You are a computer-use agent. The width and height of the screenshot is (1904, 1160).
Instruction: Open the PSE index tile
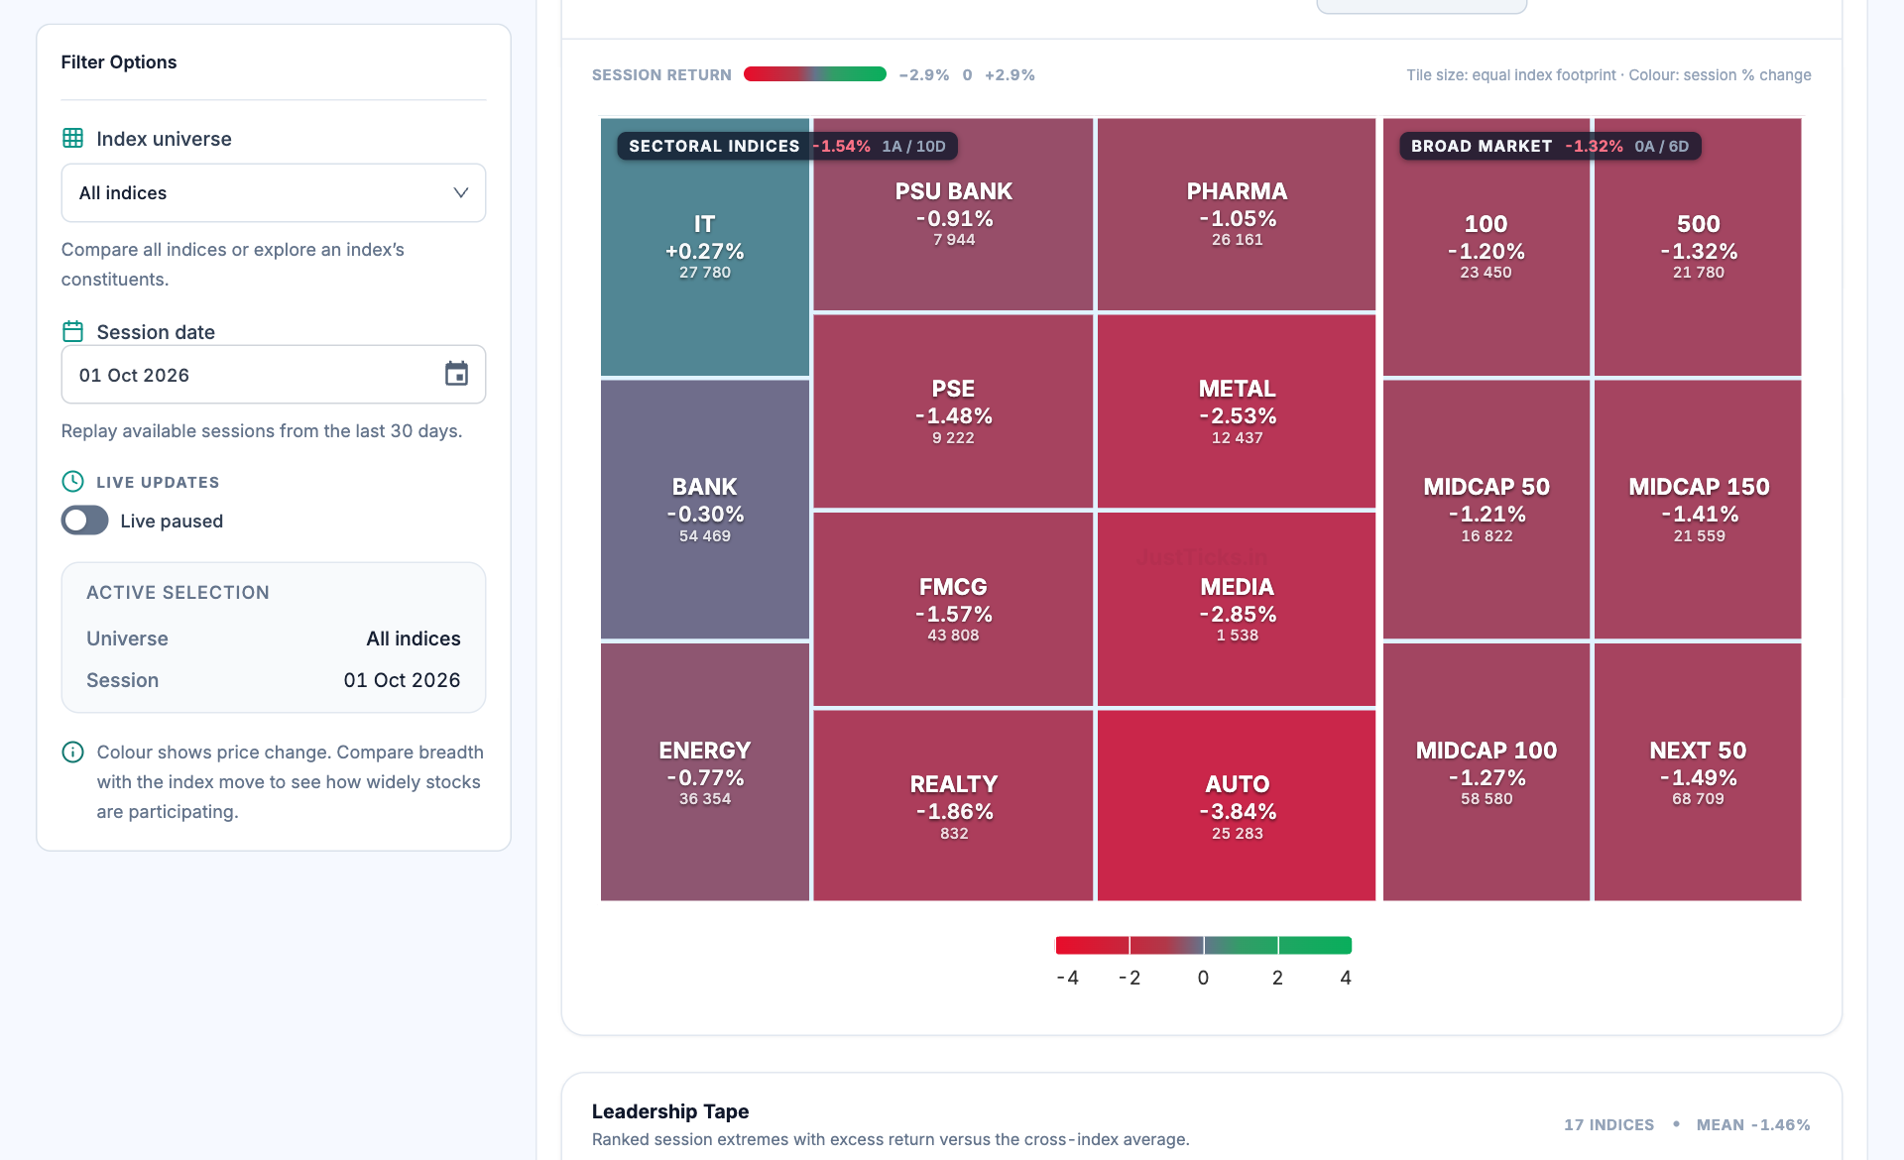pos(953,411)
